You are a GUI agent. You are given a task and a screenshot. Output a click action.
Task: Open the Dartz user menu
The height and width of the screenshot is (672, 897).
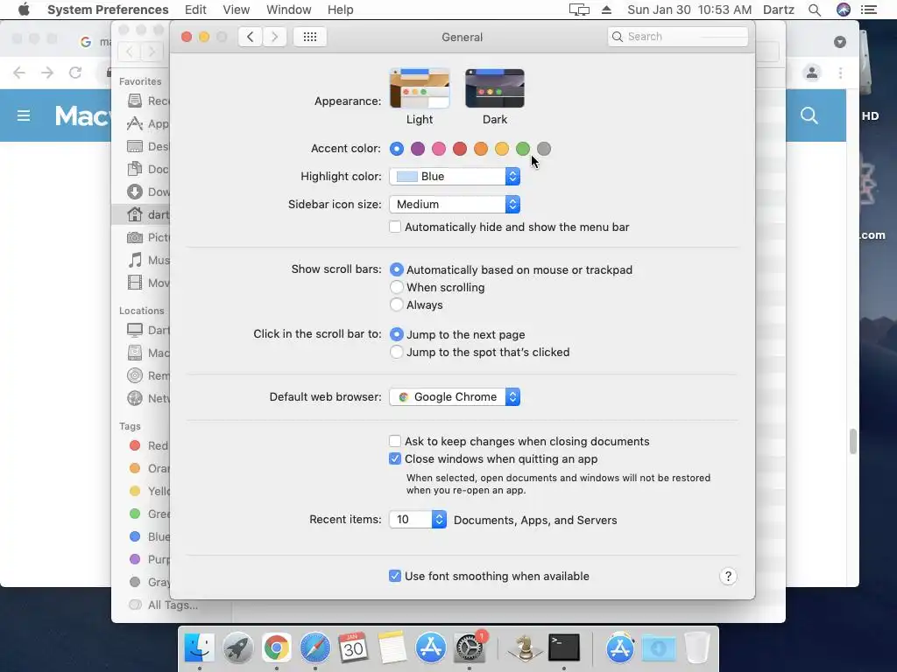pyautogui.click(x=779, y=10)
